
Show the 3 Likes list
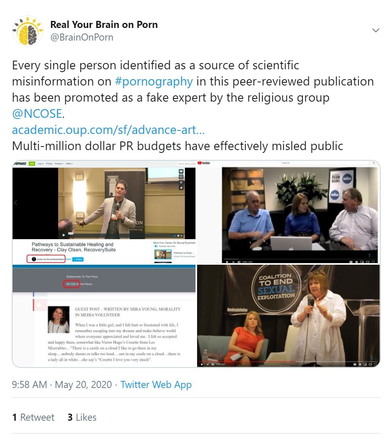coord(82,417)
